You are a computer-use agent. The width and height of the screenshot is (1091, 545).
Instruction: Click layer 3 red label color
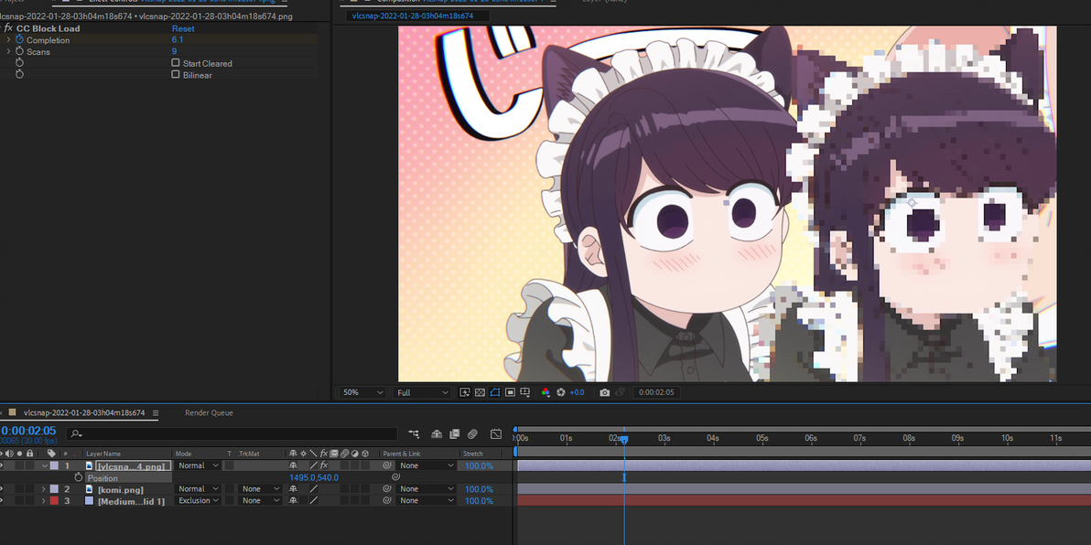pos(54,500)
